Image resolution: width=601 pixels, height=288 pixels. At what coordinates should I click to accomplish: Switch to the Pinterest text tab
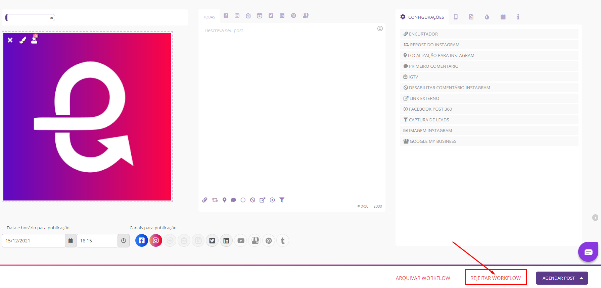(293, 16)
